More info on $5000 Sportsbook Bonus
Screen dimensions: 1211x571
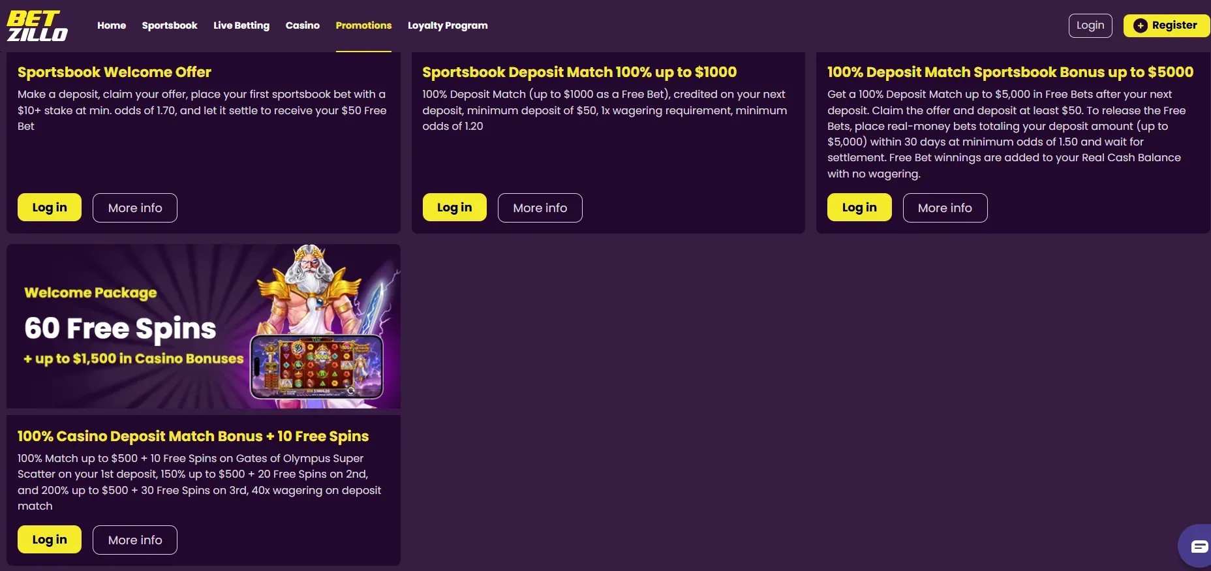(945, 208)
